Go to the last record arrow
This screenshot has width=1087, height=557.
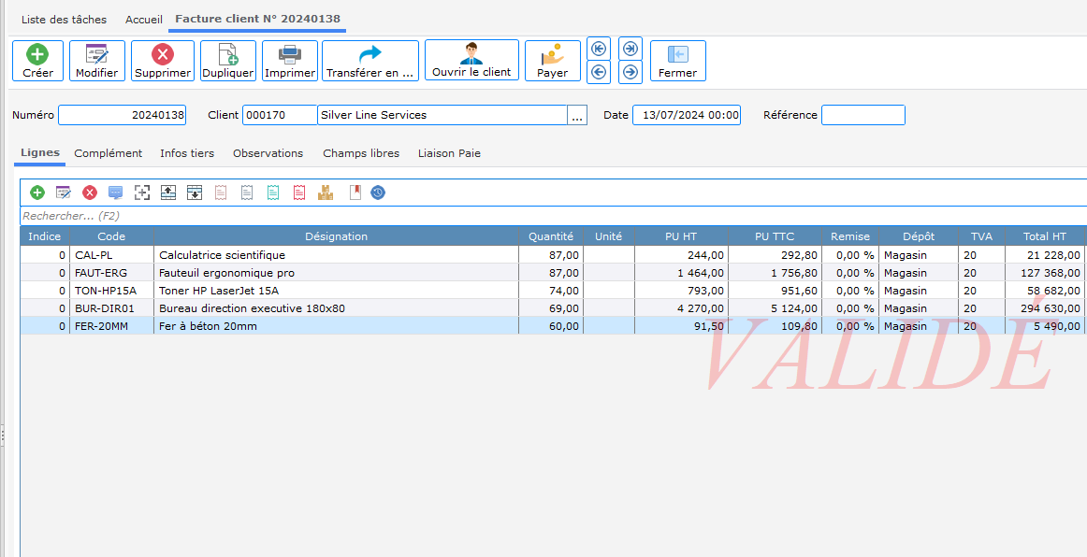[630, 49]
